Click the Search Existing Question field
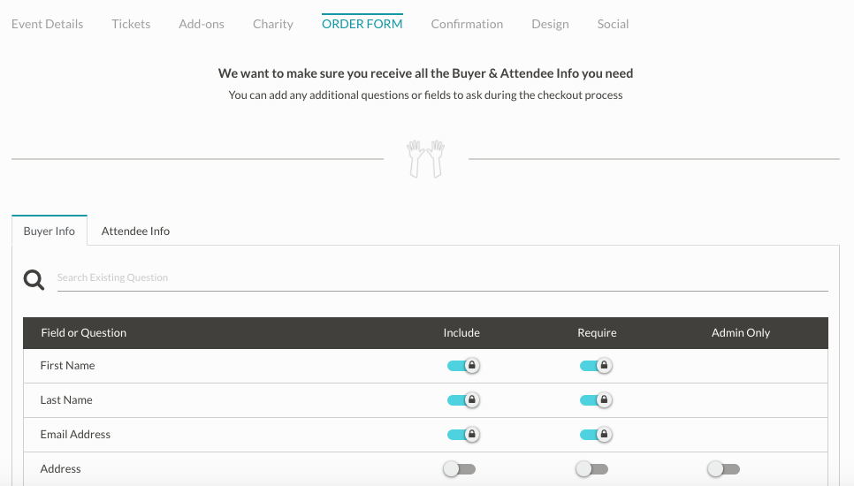This screenshot has width=854, height=486. (442, 277)
